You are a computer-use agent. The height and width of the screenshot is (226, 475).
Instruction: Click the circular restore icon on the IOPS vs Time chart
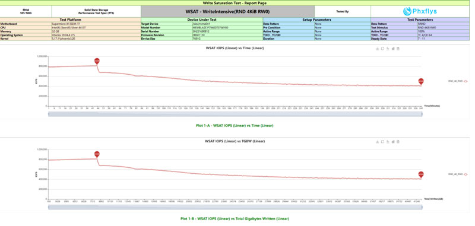coord(382,49)
